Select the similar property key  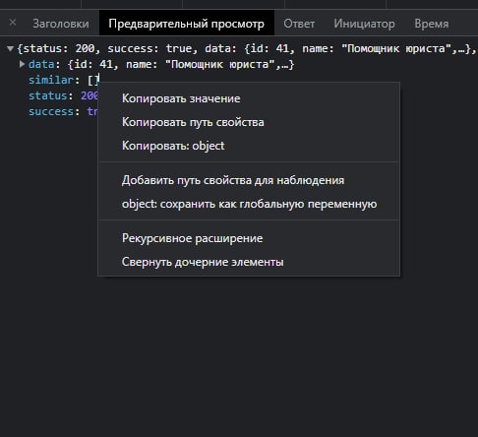tap(51, 80)
